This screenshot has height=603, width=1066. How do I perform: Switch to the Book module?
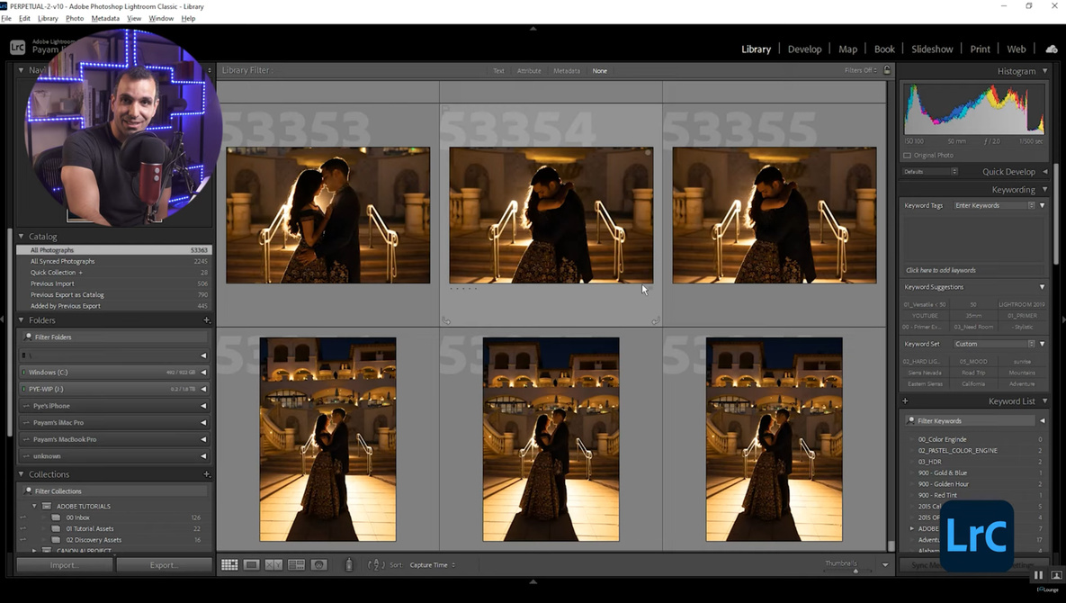pyautogui.click(x=884, y=49)
